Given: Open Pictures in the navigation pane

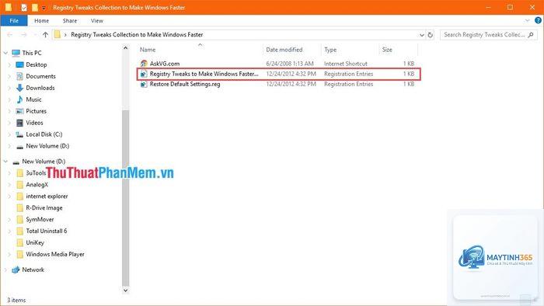Looking at the screenshot, I should point(36,111).
